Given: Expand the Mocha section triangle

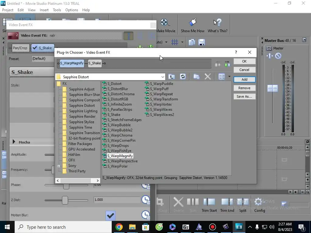Looking at the screenshot, I should (14, 142).
